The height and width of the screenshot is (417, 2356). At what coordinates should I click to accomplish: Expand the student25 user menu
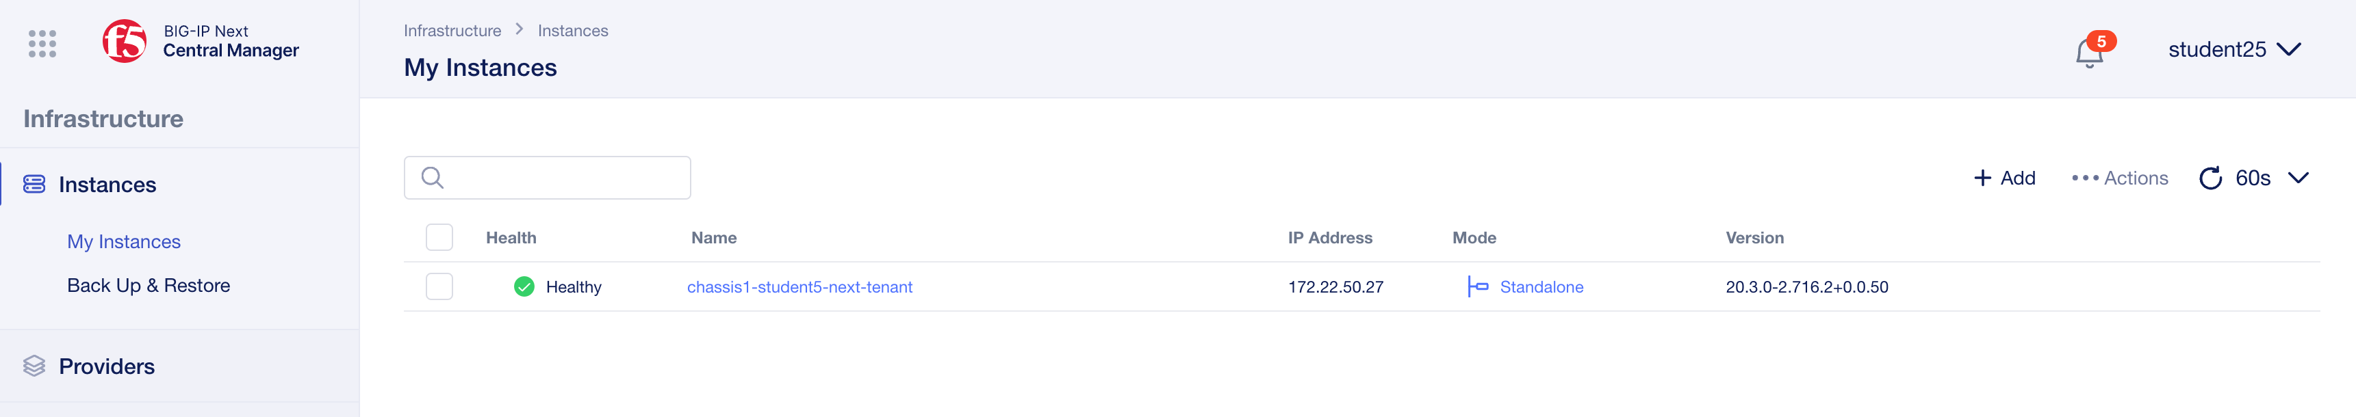2233,49
